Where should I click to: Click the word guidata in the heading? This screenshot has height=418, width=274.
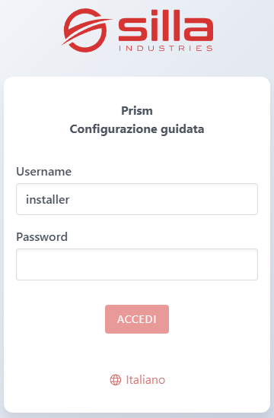point(183,129)
